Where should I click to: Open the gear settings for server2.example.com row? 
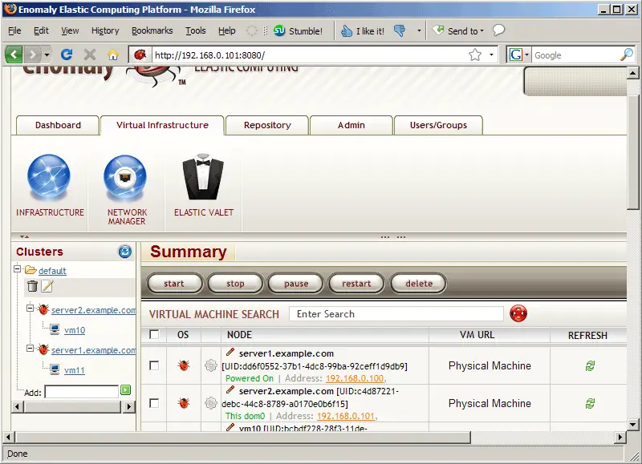210,403
